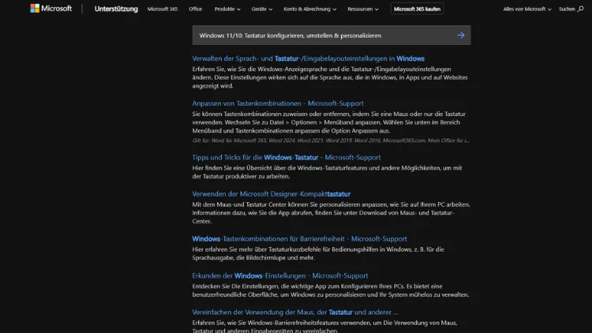Image resolution: width=592 pixels, height=333 pixels.
Task: Click description starting 'Hier erfahren Sie mehr über Tastaturkurzbefehle'
Action: 318,253
